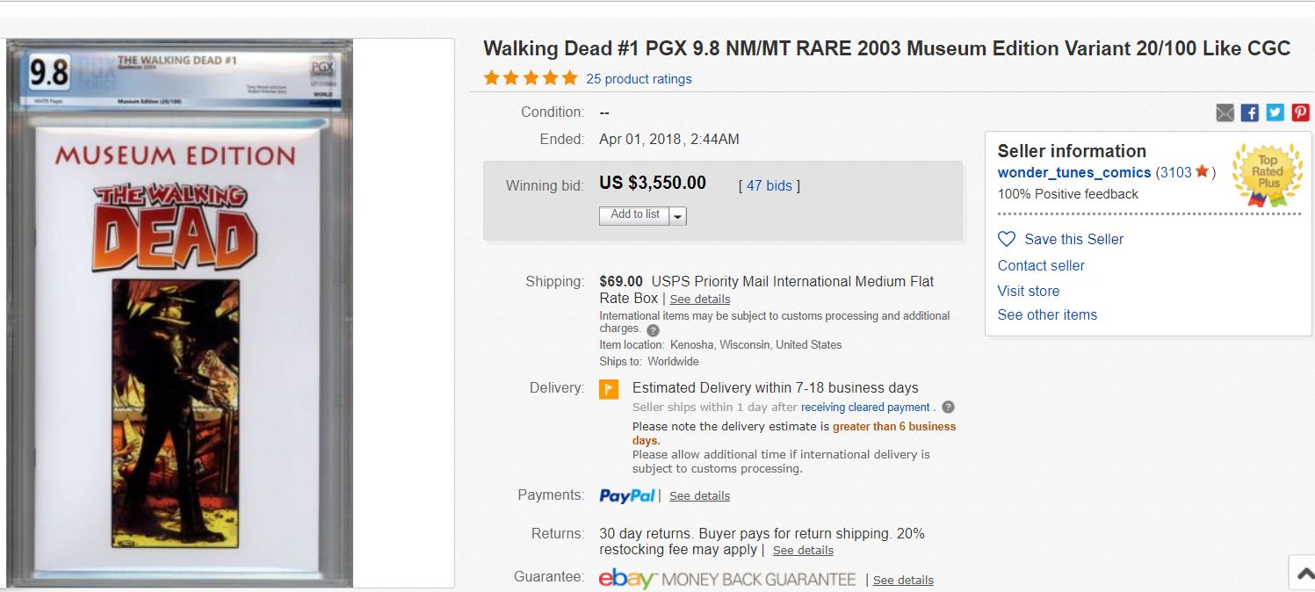
Task: See other items from seller
Action: [1047, 314]
